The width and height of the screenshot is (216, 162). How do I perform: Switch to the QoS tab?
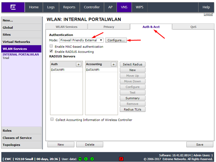click(193, 27)
